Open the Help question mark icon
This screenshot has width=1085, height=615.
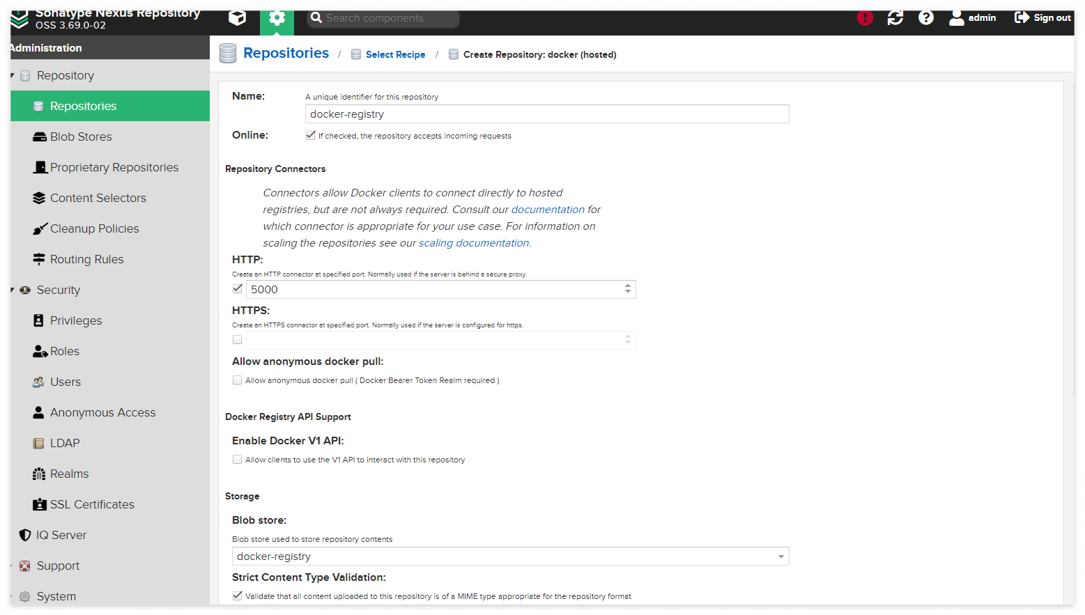[x=926, y=18]
